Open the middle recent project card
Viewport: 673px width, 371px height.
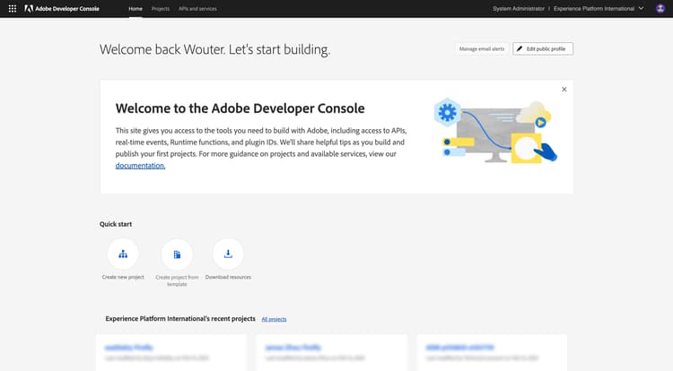tap(332, 352)
